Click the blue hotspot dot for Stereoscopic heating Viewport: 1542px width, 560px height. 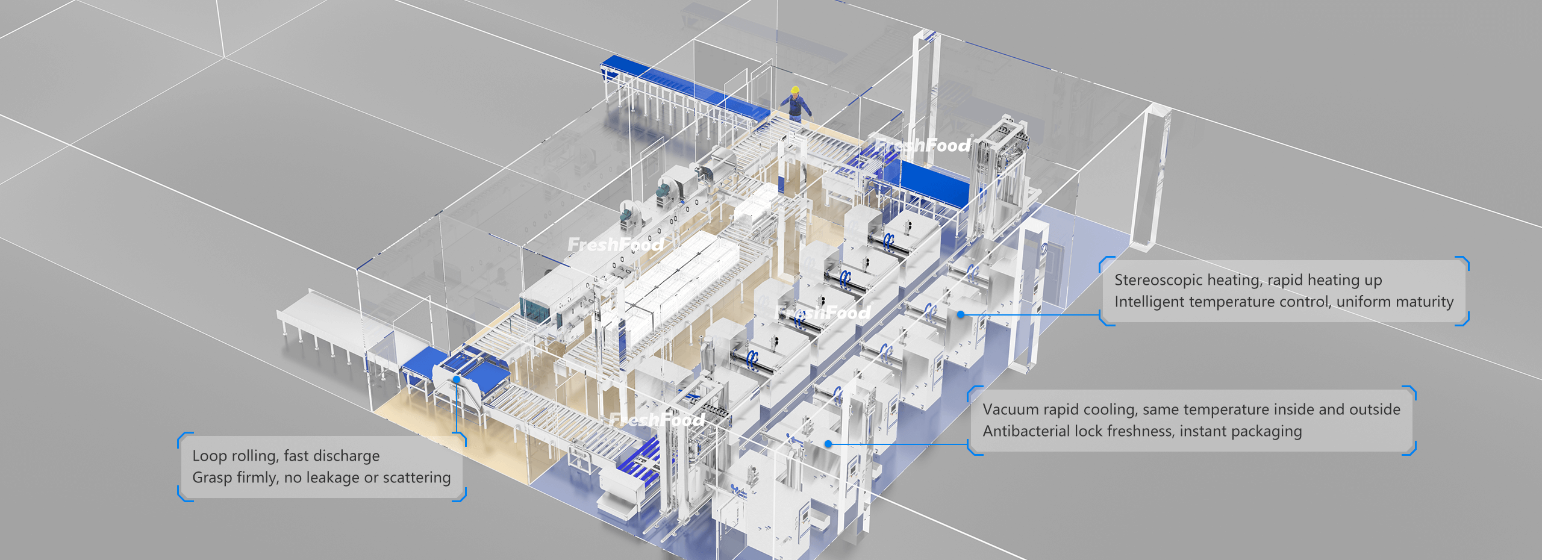click(x=961, y=314)
